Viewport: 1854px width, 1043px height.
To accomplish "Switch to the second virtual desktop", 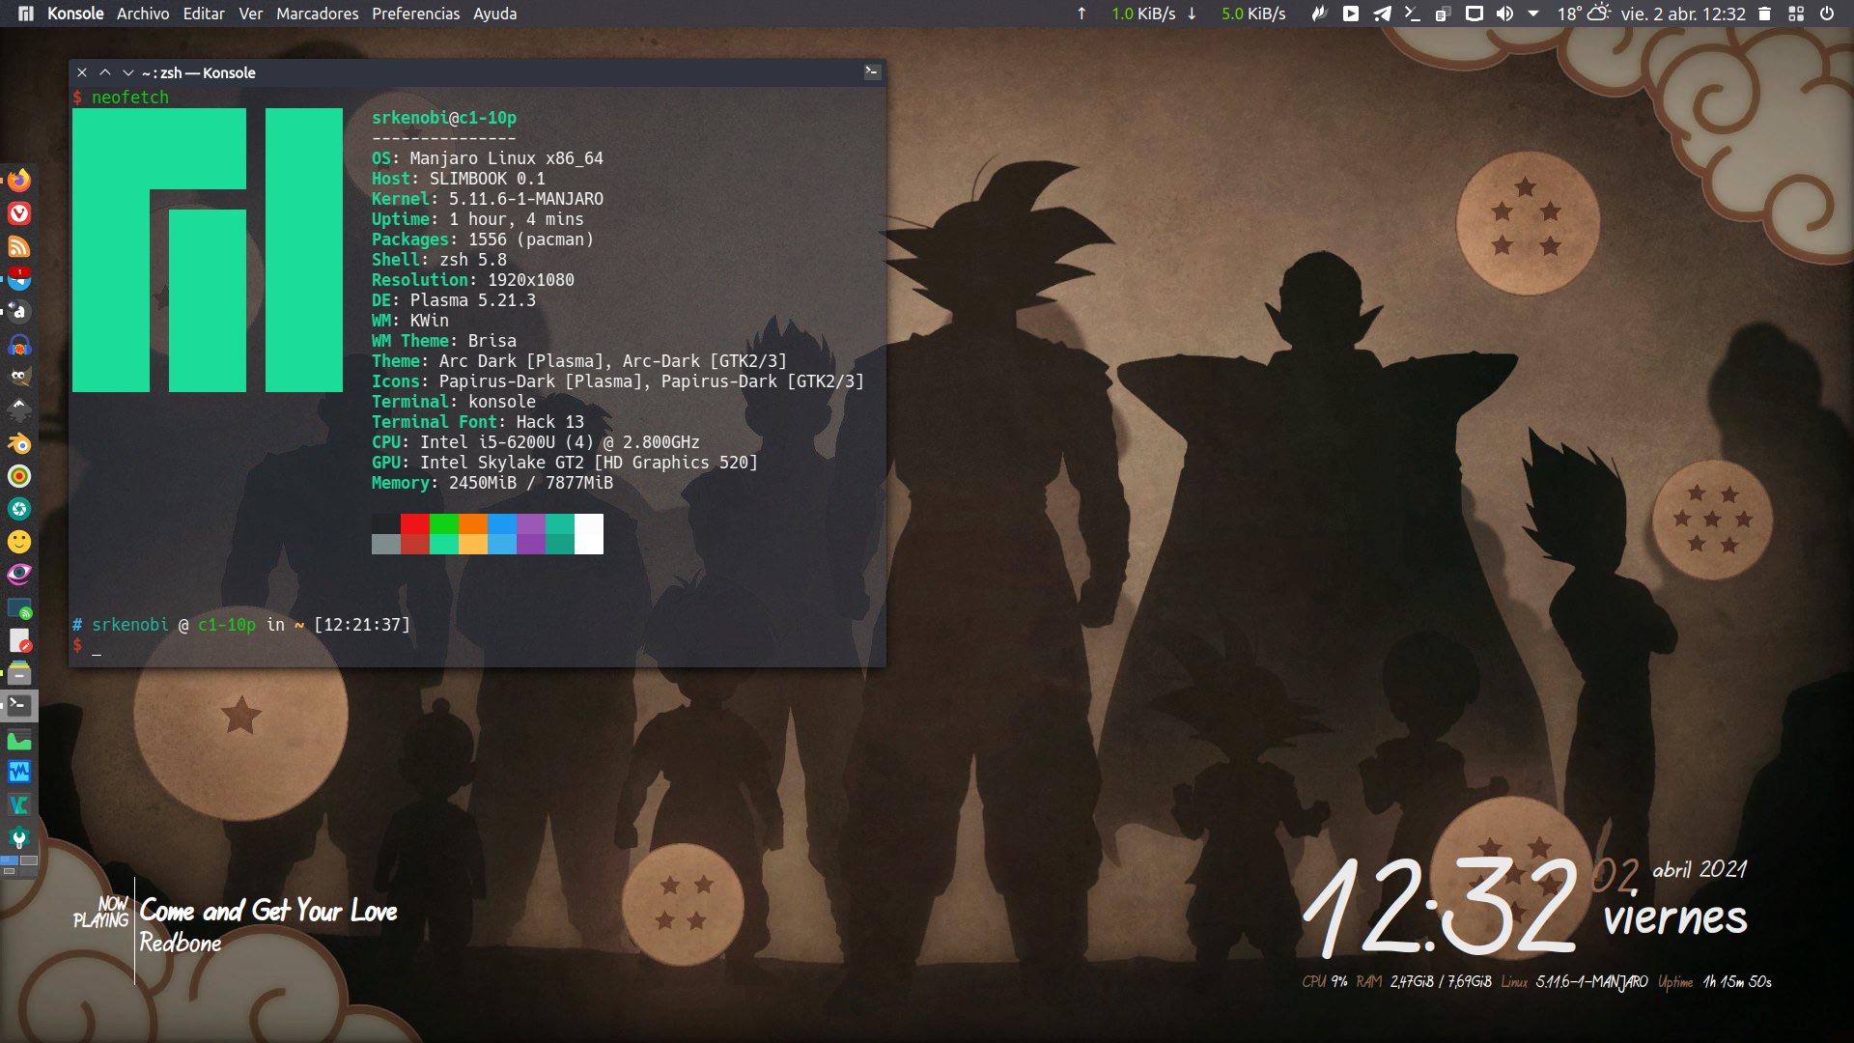I will [x=29, y=860].
